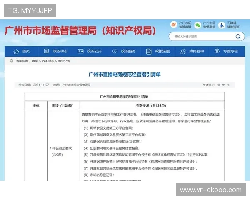Click the site title 广州市市场监督管理局
This screenshot has height=200, width=250.
pyautogui.click(x=51, y=30)
